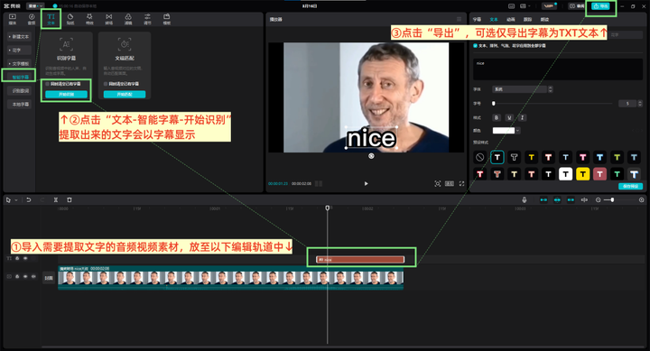Viewport: 650px width, 351px height.
Task: Click the rotate handle under the nice caption
Action: 371,156
